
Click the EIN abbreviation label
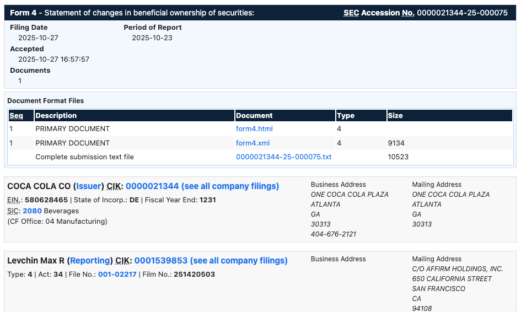(14, 200)
